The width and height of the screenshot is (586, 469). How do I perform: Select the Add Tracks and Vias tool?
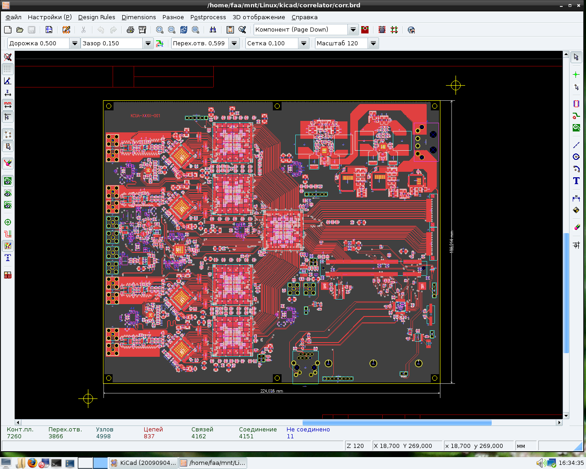(x=576, y=116)
